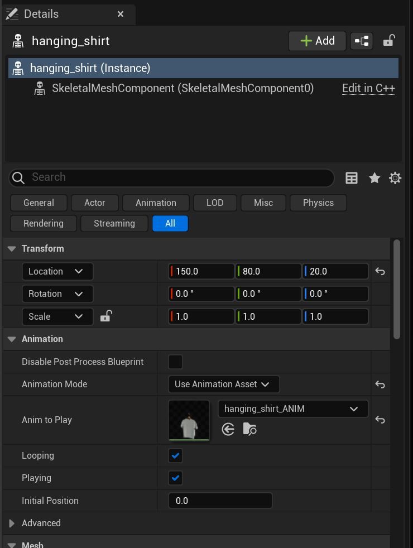Open the Animation Mode dropdown
This screenshot has height=548, width=413.
tap(223, 384)
